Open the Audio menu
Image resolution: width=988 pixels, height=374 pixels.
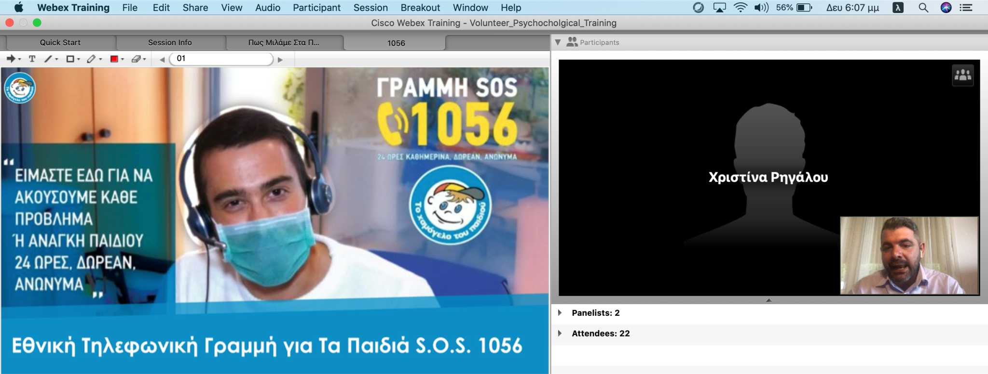tap(268, 8)
